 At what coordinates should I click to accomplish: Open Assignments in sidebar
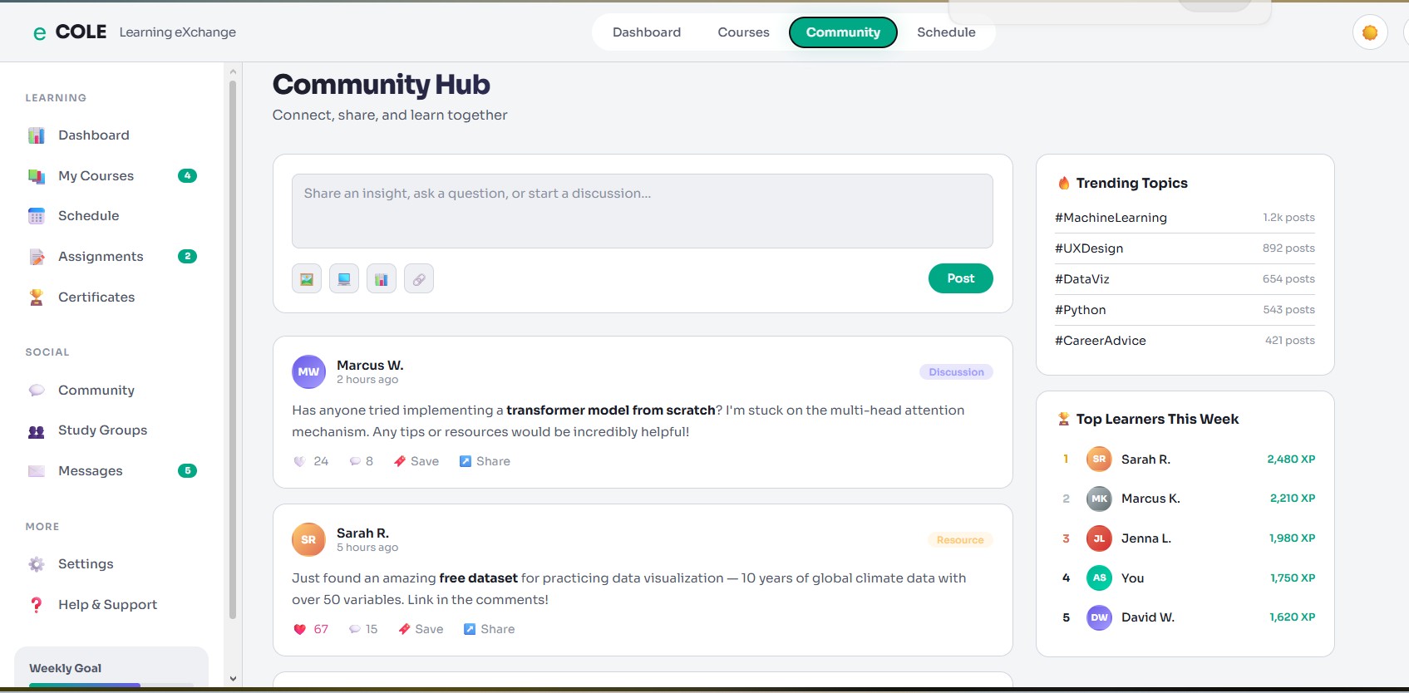point(112,257)
